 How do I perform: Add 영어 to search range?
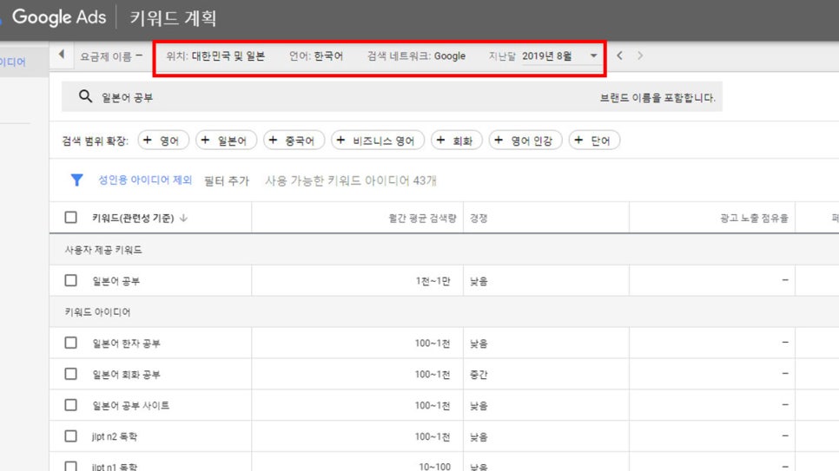(162, 141)
